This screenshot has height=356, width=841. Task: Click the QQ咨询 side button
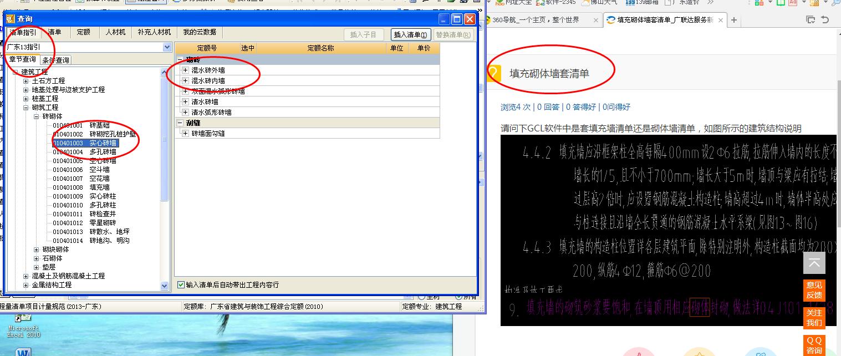click(814, 345)
